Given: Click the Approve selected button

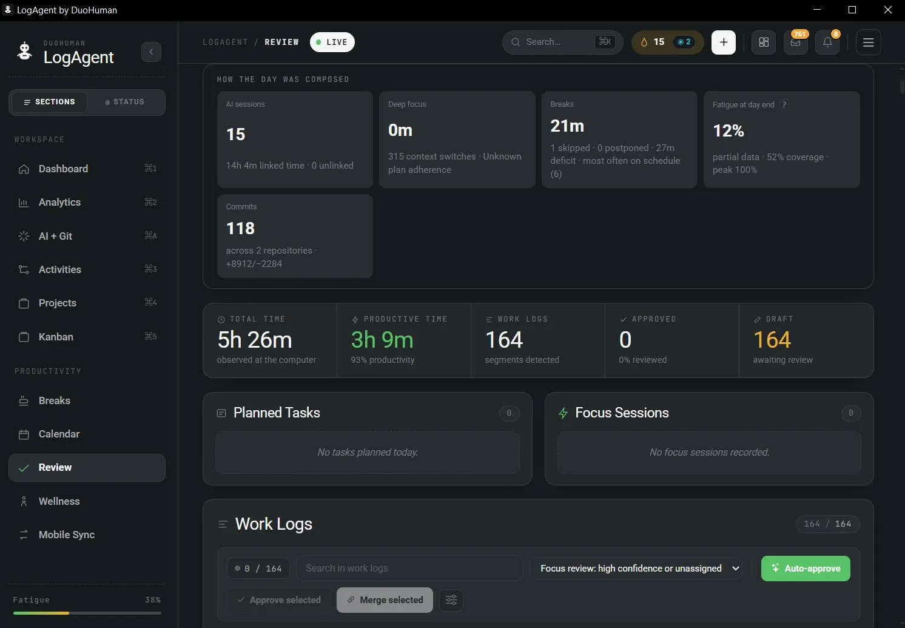Looking at the screenshot, I should coord(279,600).
